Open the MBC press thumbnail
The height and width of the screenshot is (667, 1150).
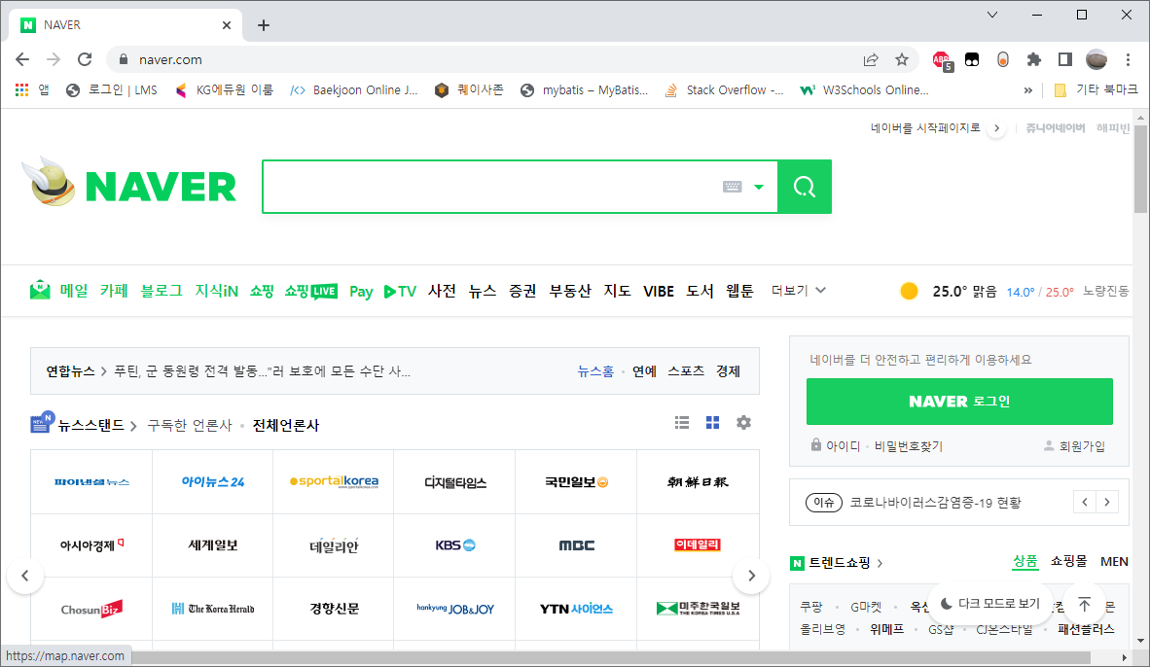577,545
